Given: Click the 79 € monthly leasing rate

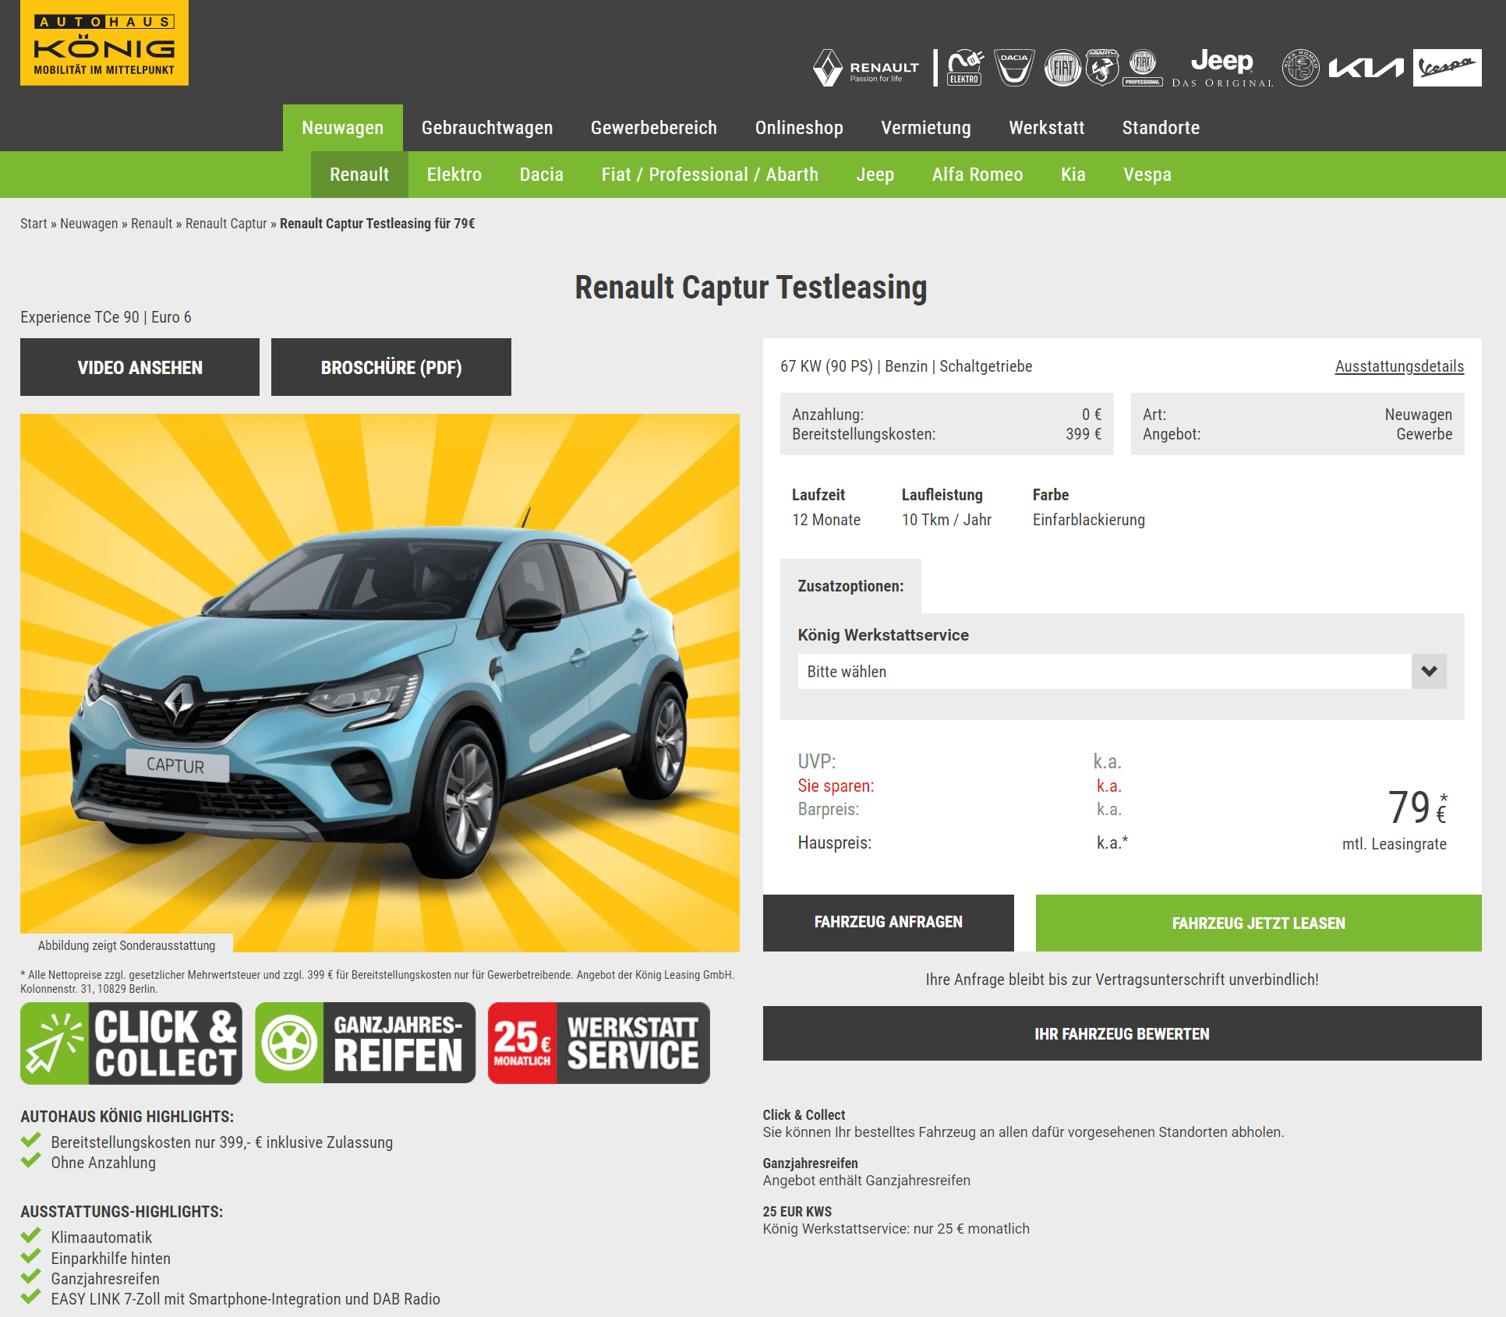Looking at the screenshot, I should click(1417, 807).
